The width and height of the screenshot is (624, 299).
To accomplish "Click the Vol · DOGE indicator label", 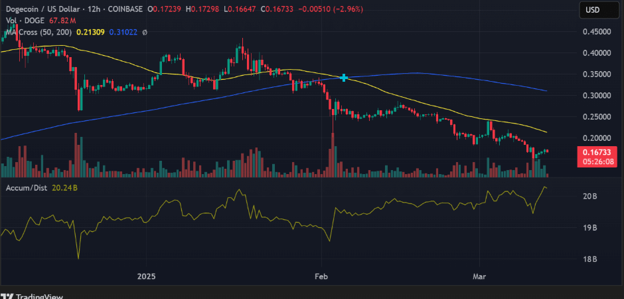I will point(25,21).
